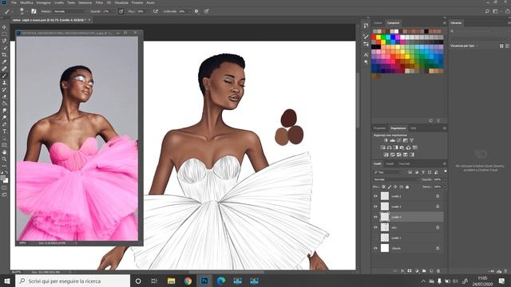Select the Rectangular Marquee tool

pos(4,33)
